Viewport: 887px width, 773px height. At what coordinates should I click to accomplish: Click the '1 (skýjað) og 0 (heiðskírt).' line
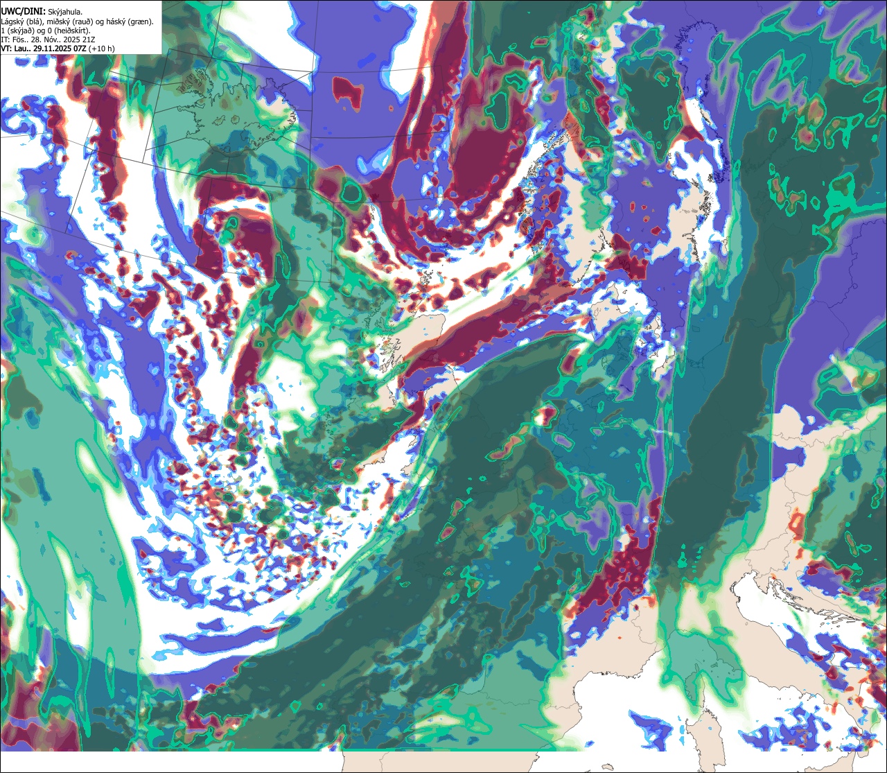[46, 31]
